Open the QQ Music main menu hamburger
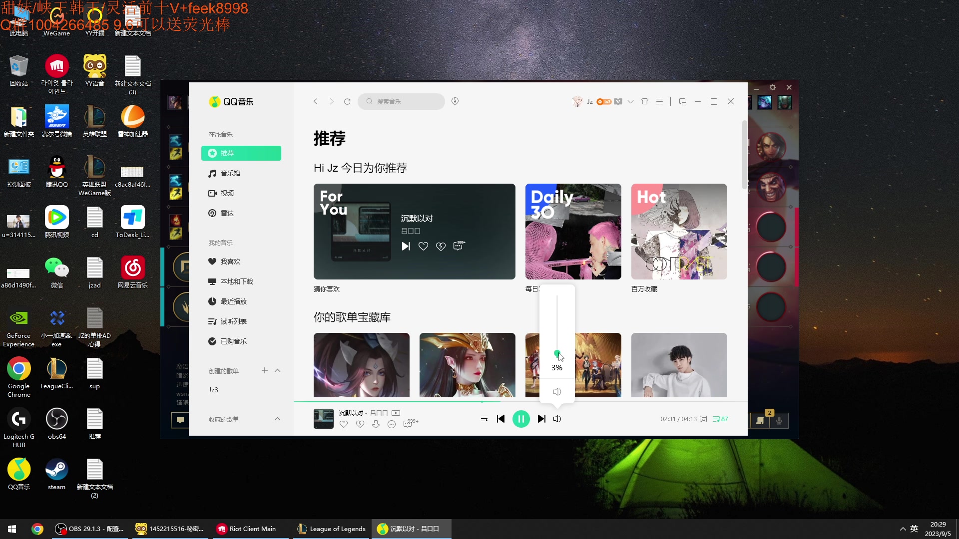959x539 pixels. 659,101
